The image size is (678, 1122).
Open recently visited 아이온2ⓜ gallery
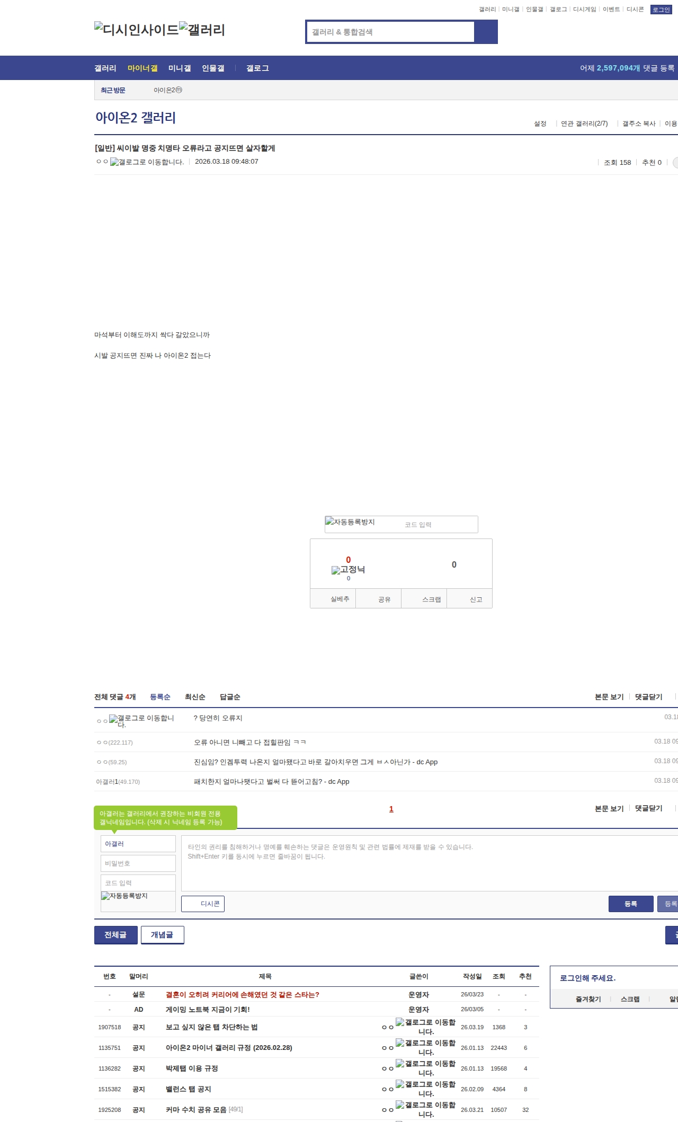click(x=168, y=90)
